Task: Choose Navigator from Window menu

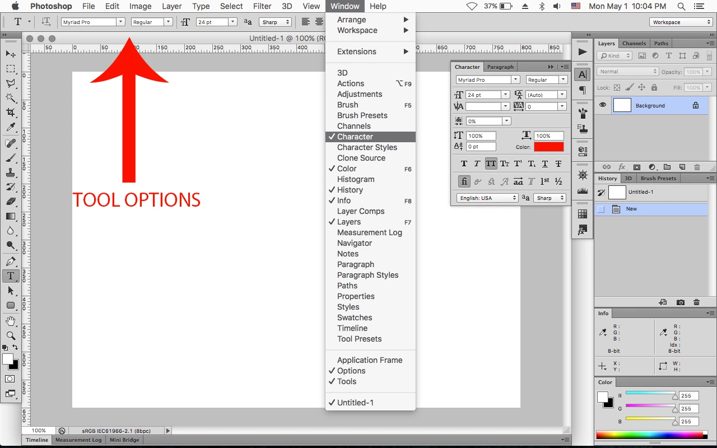Action: click(x=355, y=243)
